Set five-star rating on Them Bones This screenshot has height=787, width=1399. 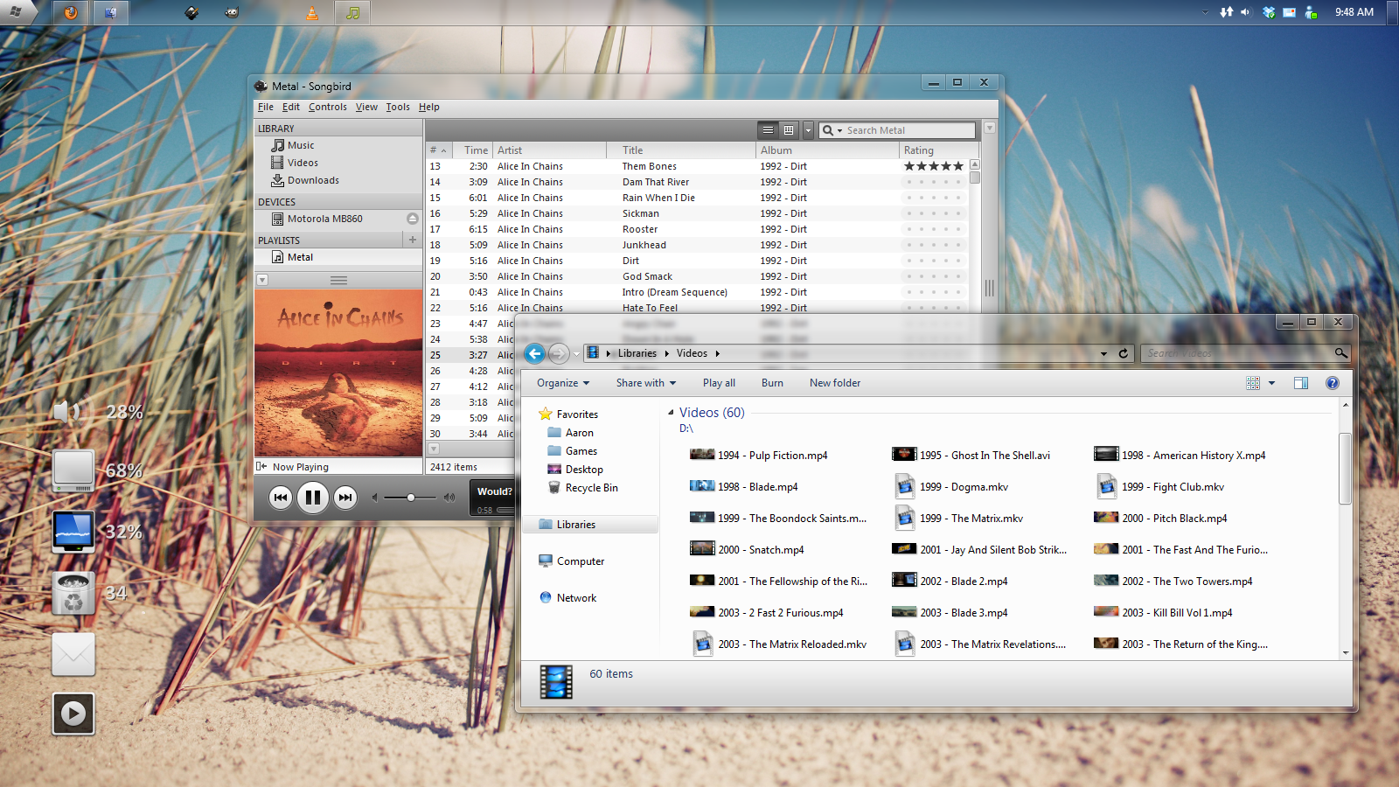coord(958,166)
